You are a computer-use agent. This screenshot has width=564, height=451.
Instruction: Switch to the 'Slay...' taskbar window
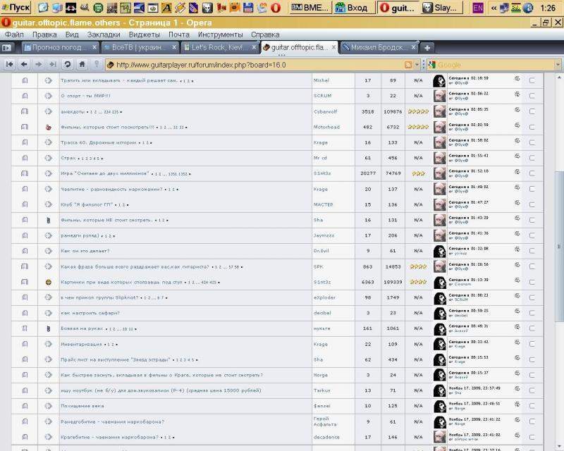443,7
